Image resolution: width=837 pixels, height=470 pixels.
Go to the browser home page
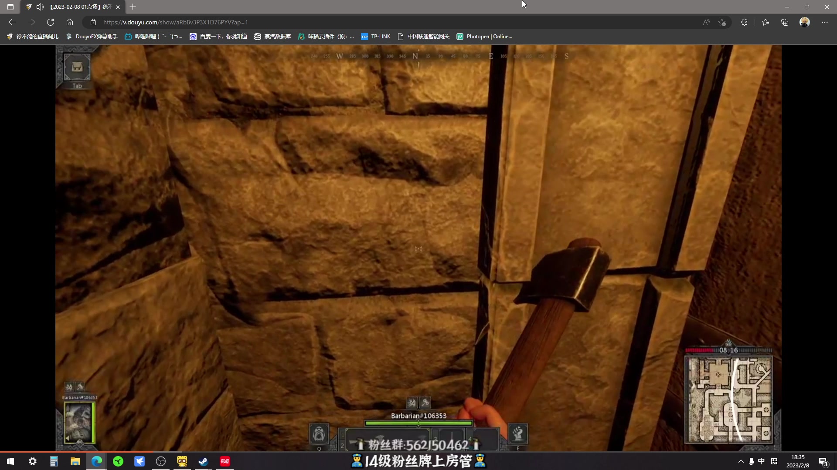coord(70,22)
